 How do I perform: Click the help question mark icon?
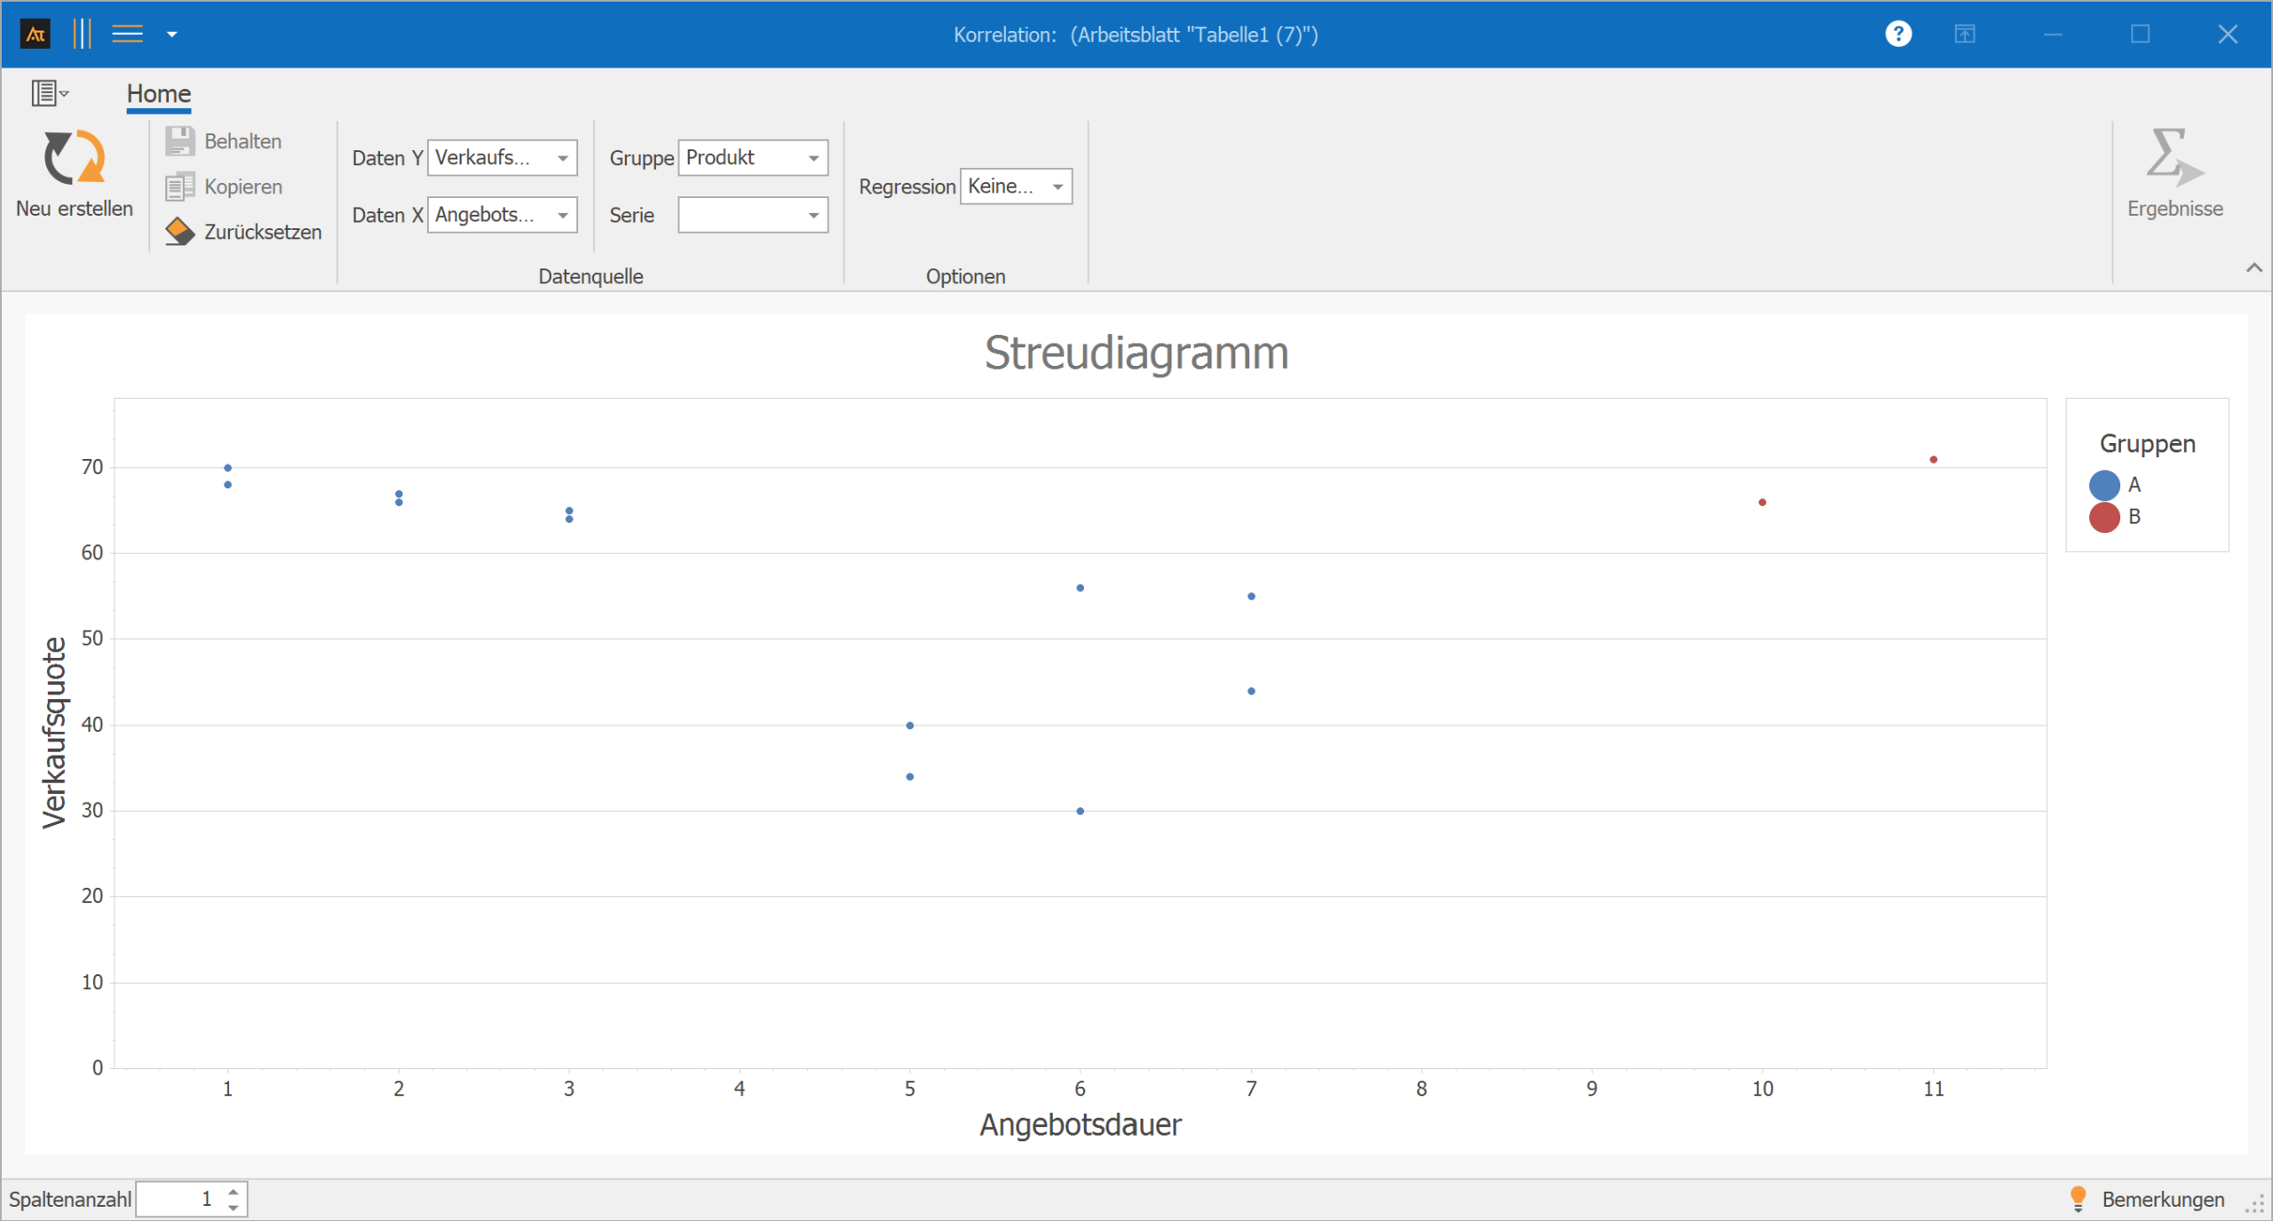point(1897,34)
